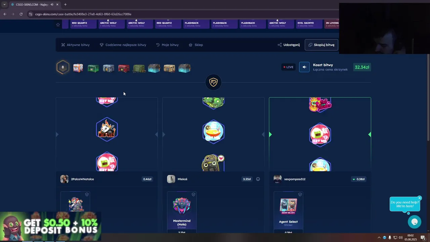Click the star icon beside the live drops
Screen dimensions: 430x242
pyautogui.click(x=58, y=25)
